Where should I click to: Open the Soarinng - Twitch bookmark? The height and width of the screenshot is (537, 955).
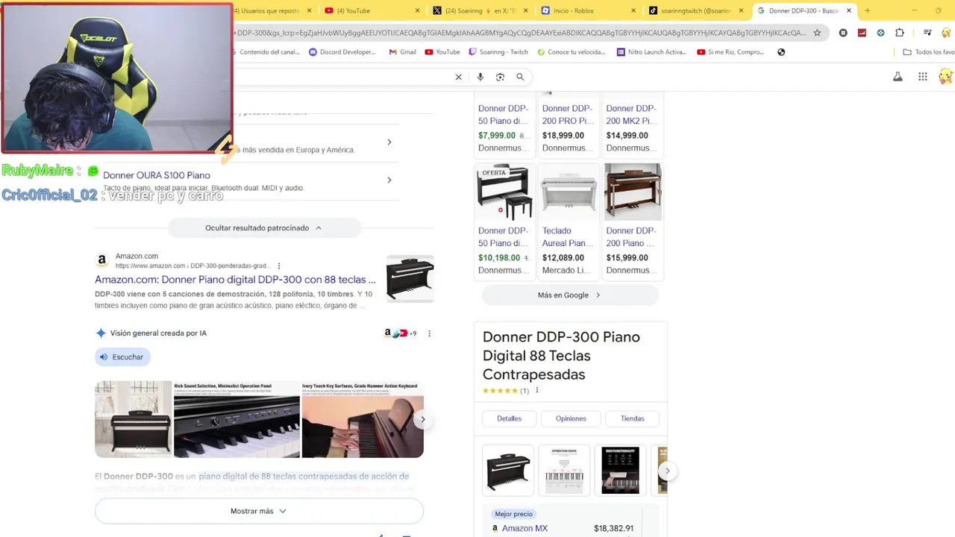click(x=498, y=52)
